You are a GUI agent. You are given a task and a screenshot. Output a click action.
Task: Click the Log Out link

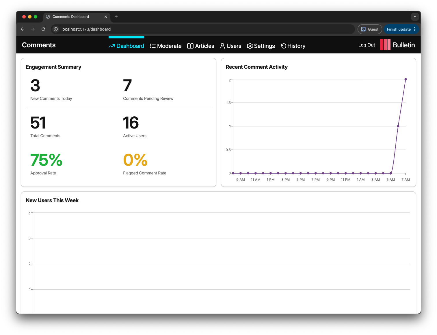point(367,45)
